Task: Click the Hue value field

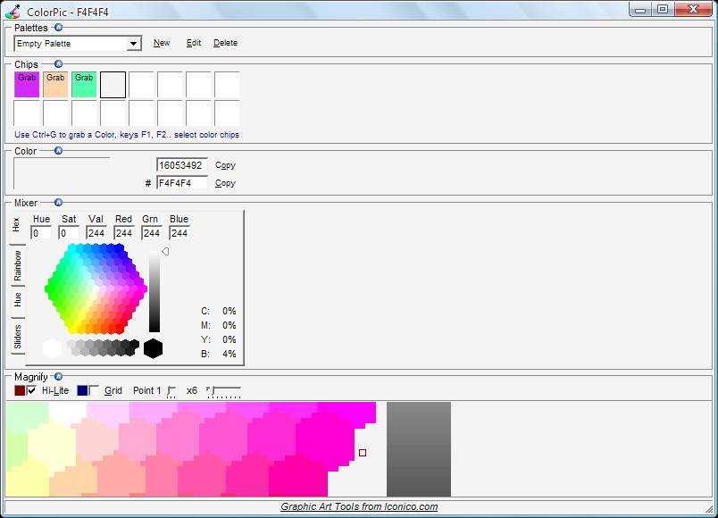Action: (x=41, y=233)
